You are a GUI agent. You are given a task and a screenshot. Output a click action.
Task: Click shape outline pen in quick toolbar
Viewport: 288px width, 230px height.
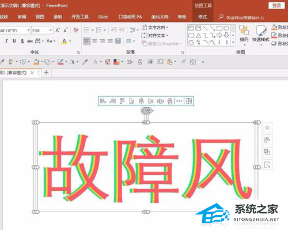pyautogui.click(x=60, y=62)
